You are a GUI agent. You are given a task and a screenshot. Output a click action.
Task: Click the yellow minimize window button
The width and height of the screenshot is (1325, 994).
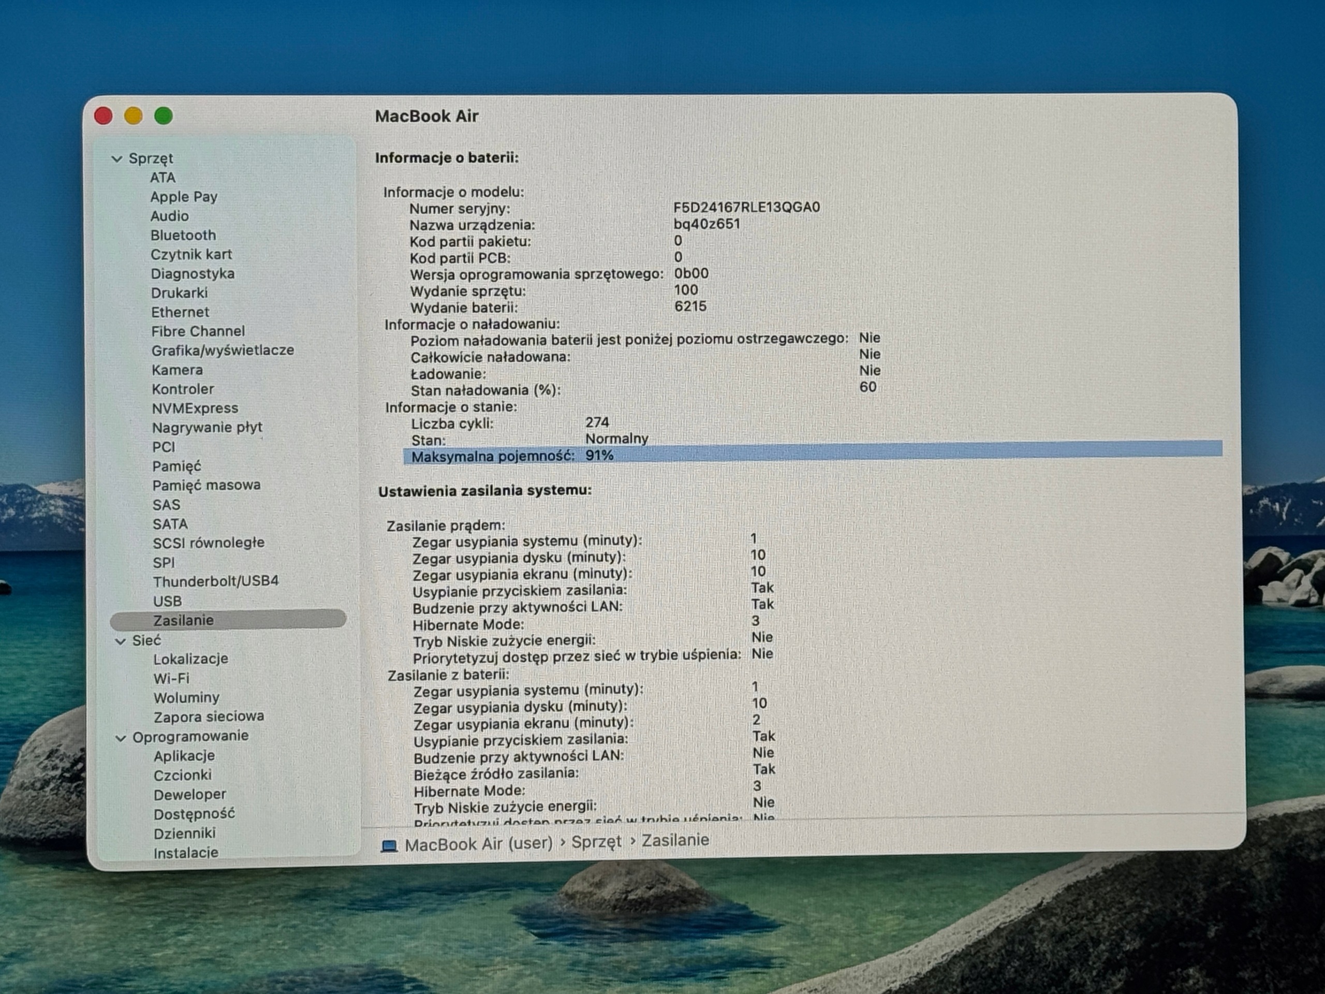134,115
